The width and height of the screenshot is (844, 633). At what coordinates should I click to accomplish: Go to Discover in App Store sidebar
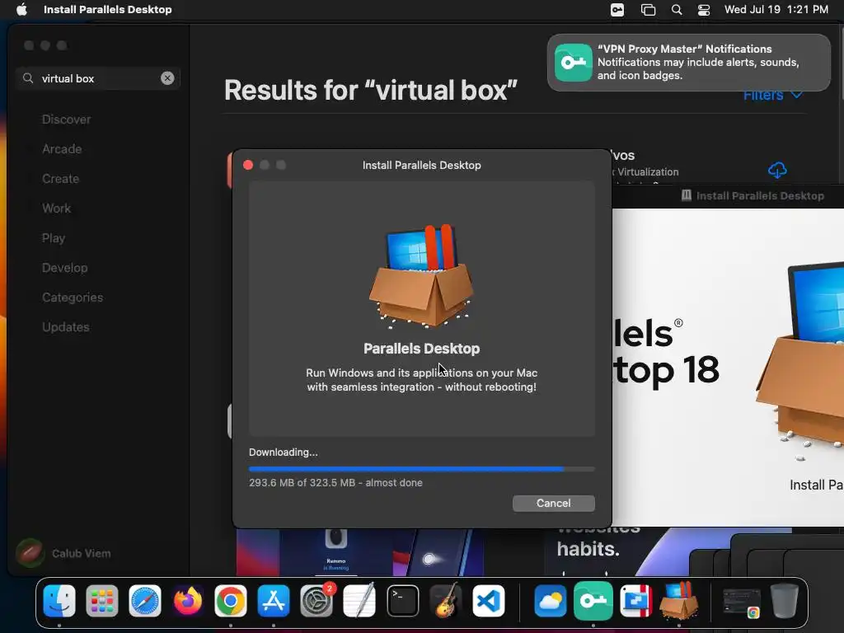66,120
